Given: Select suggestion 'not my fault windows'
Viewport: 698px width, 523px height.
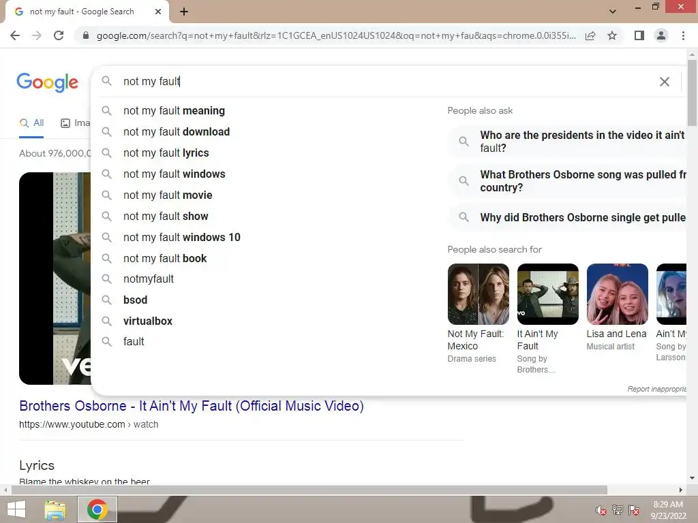Looking at the screenshot, I should click(x=174, y=174).
